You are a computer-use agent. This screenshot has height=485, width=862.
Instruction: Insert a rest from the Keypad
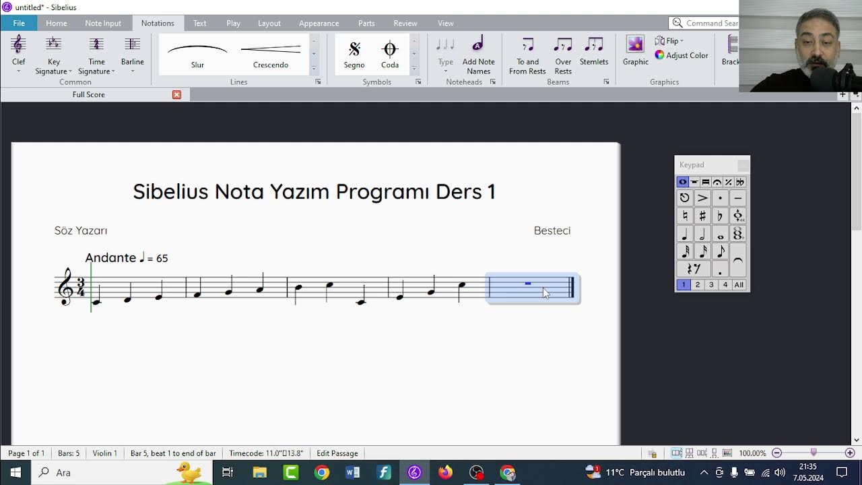pyautogui.click(x=694, y=269)
